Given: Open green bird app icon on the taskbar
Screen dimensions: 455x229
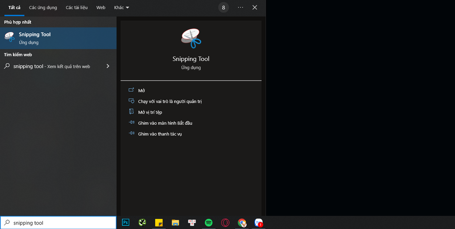Looking at the screenshot, I should point(142,223).
